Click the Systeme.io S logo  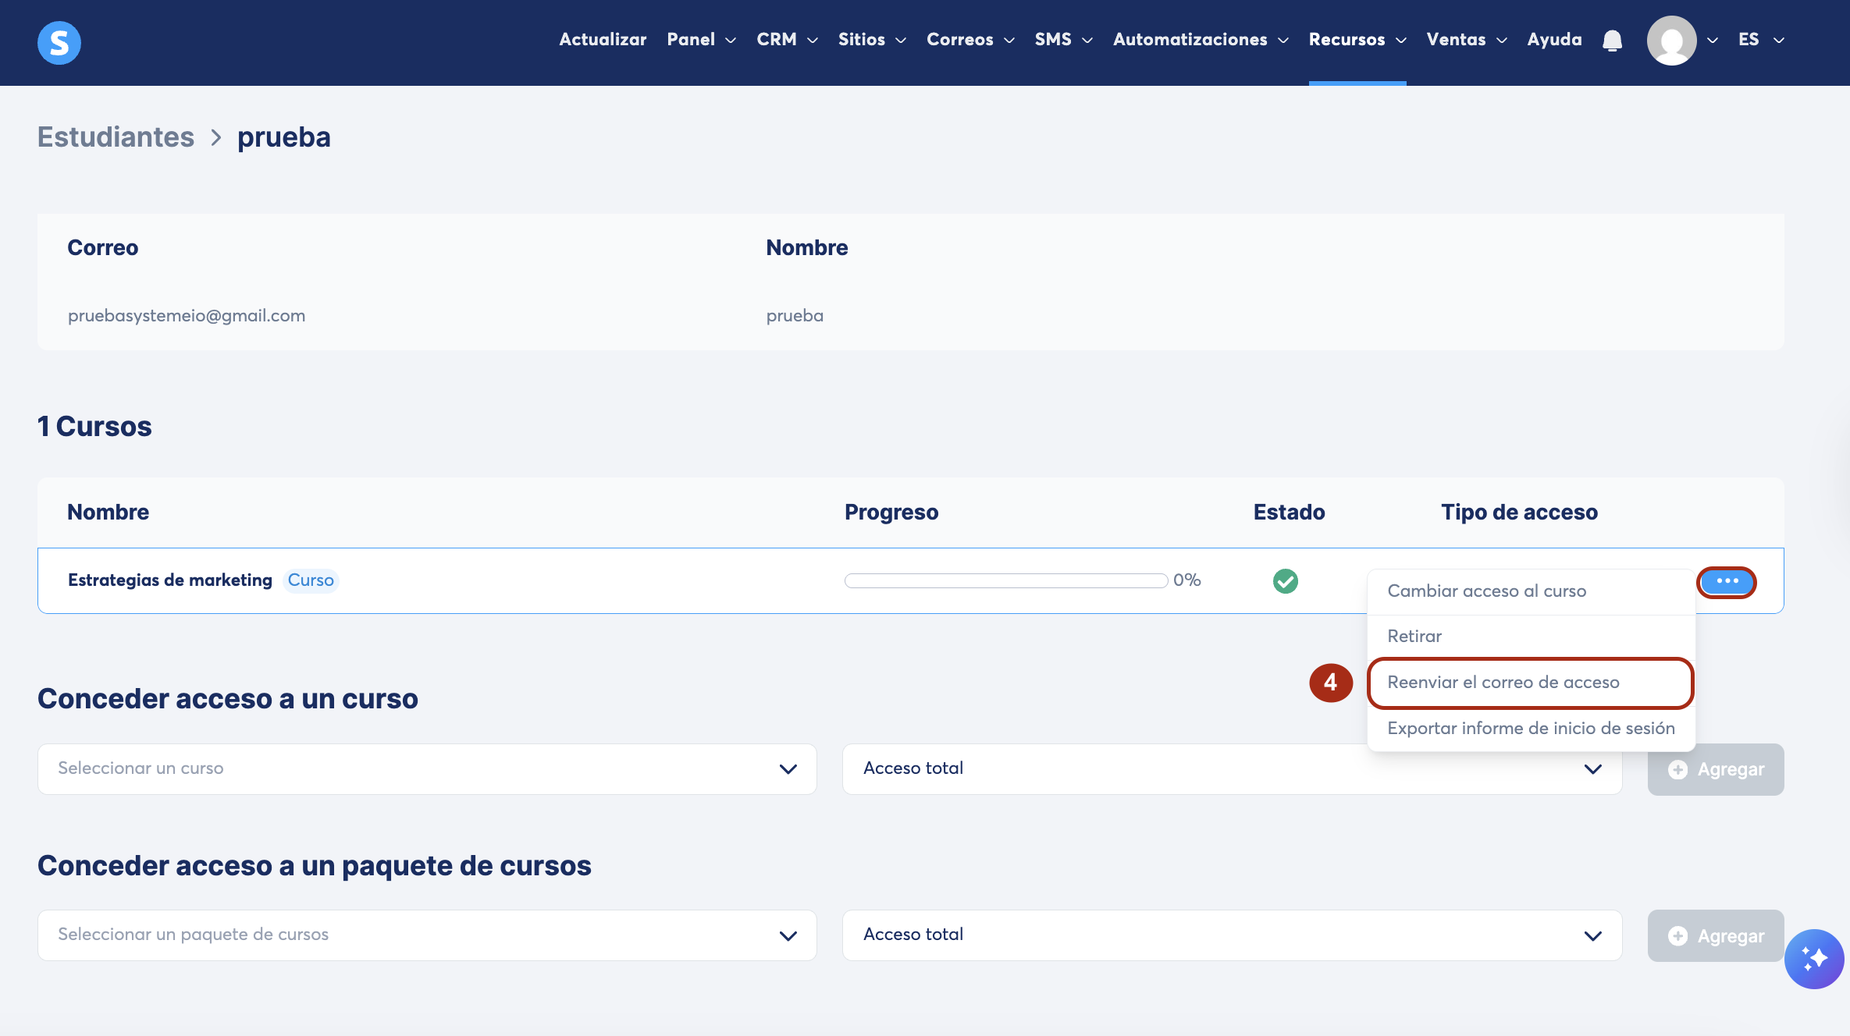pos(59,42)
